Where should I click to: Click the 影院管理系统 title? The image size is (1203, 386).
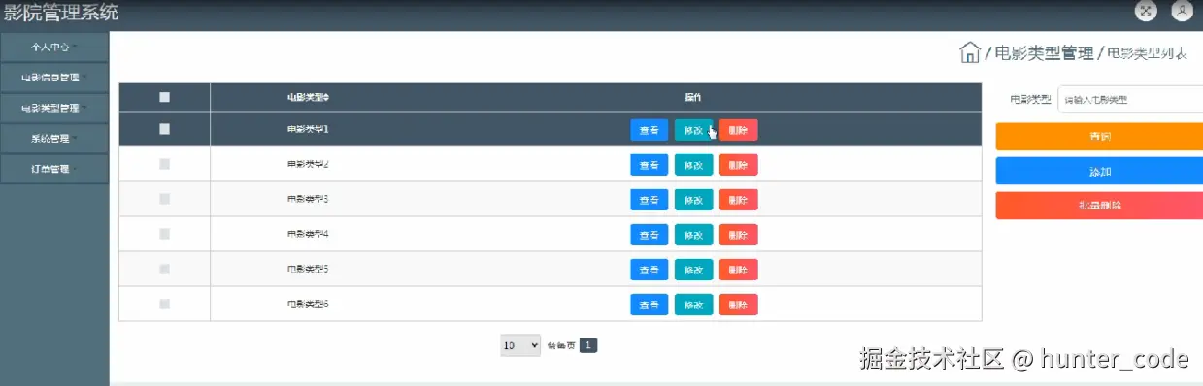point(61,13)
